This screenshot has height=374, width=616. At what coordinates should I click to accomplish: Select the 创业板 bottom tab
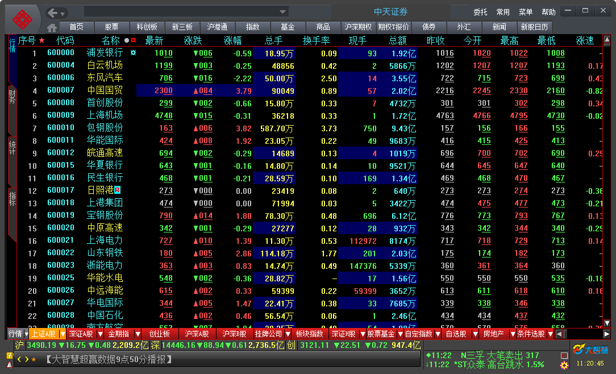pyautogui.click(x=160, y=334)
